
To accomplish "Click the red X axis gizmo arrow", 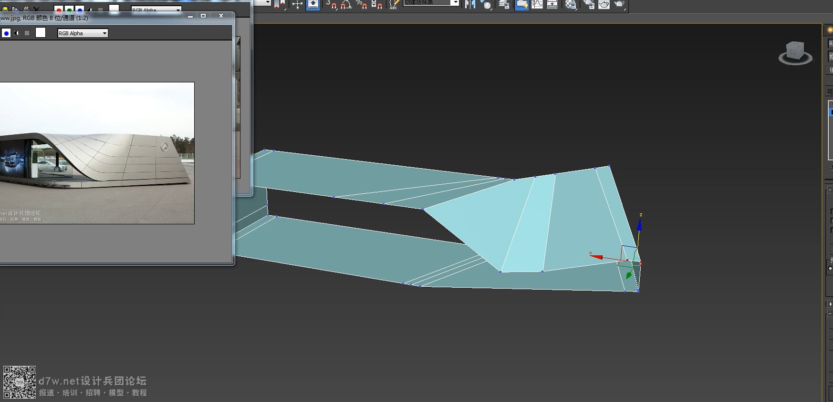I will coord(596,257).
